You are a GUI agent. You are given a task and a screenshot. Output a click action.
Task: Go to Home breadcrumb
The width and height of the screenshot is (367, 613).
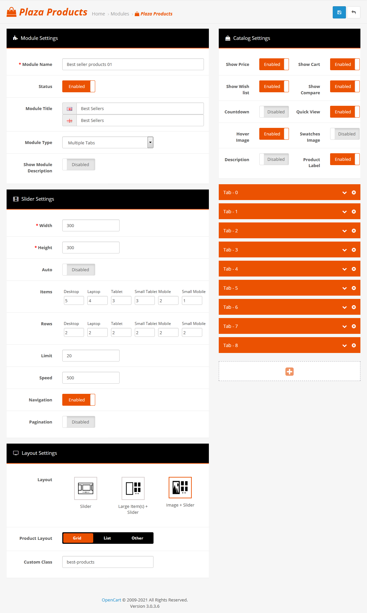99,14
